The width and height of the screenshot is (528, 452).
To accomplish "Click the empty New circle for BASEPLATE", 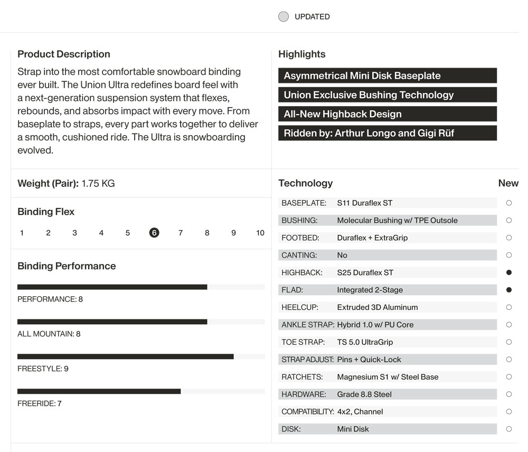I will point(509,203).
